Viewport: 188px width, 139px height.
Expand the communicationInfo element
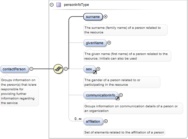click(x=121, y=95)
